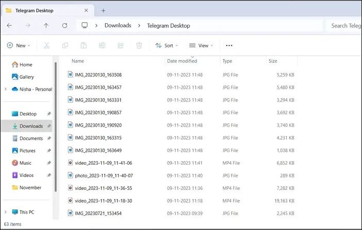Refresh the current folder view
The width and height of the screenshot is (362, 230).
[64, 25]
